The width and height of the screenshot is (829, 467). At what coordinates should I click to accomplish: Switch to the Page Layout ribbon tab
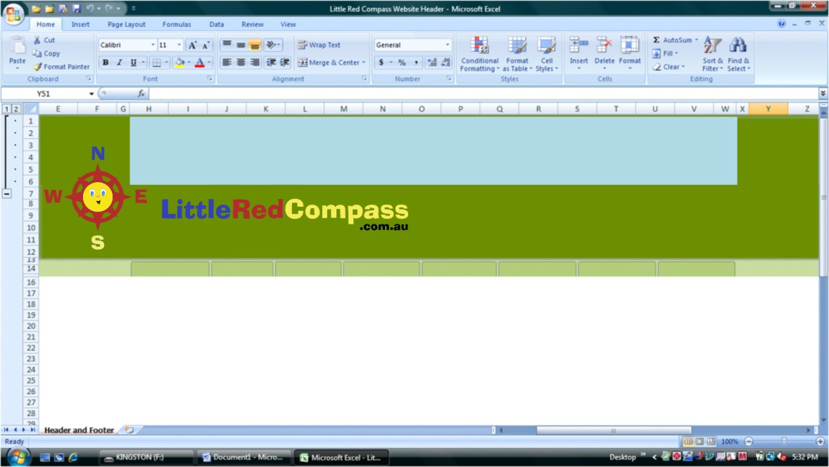point(126,24)
